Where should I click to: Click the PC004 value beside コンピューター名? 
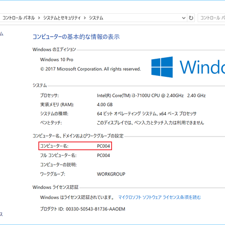(x=103, y=146)
